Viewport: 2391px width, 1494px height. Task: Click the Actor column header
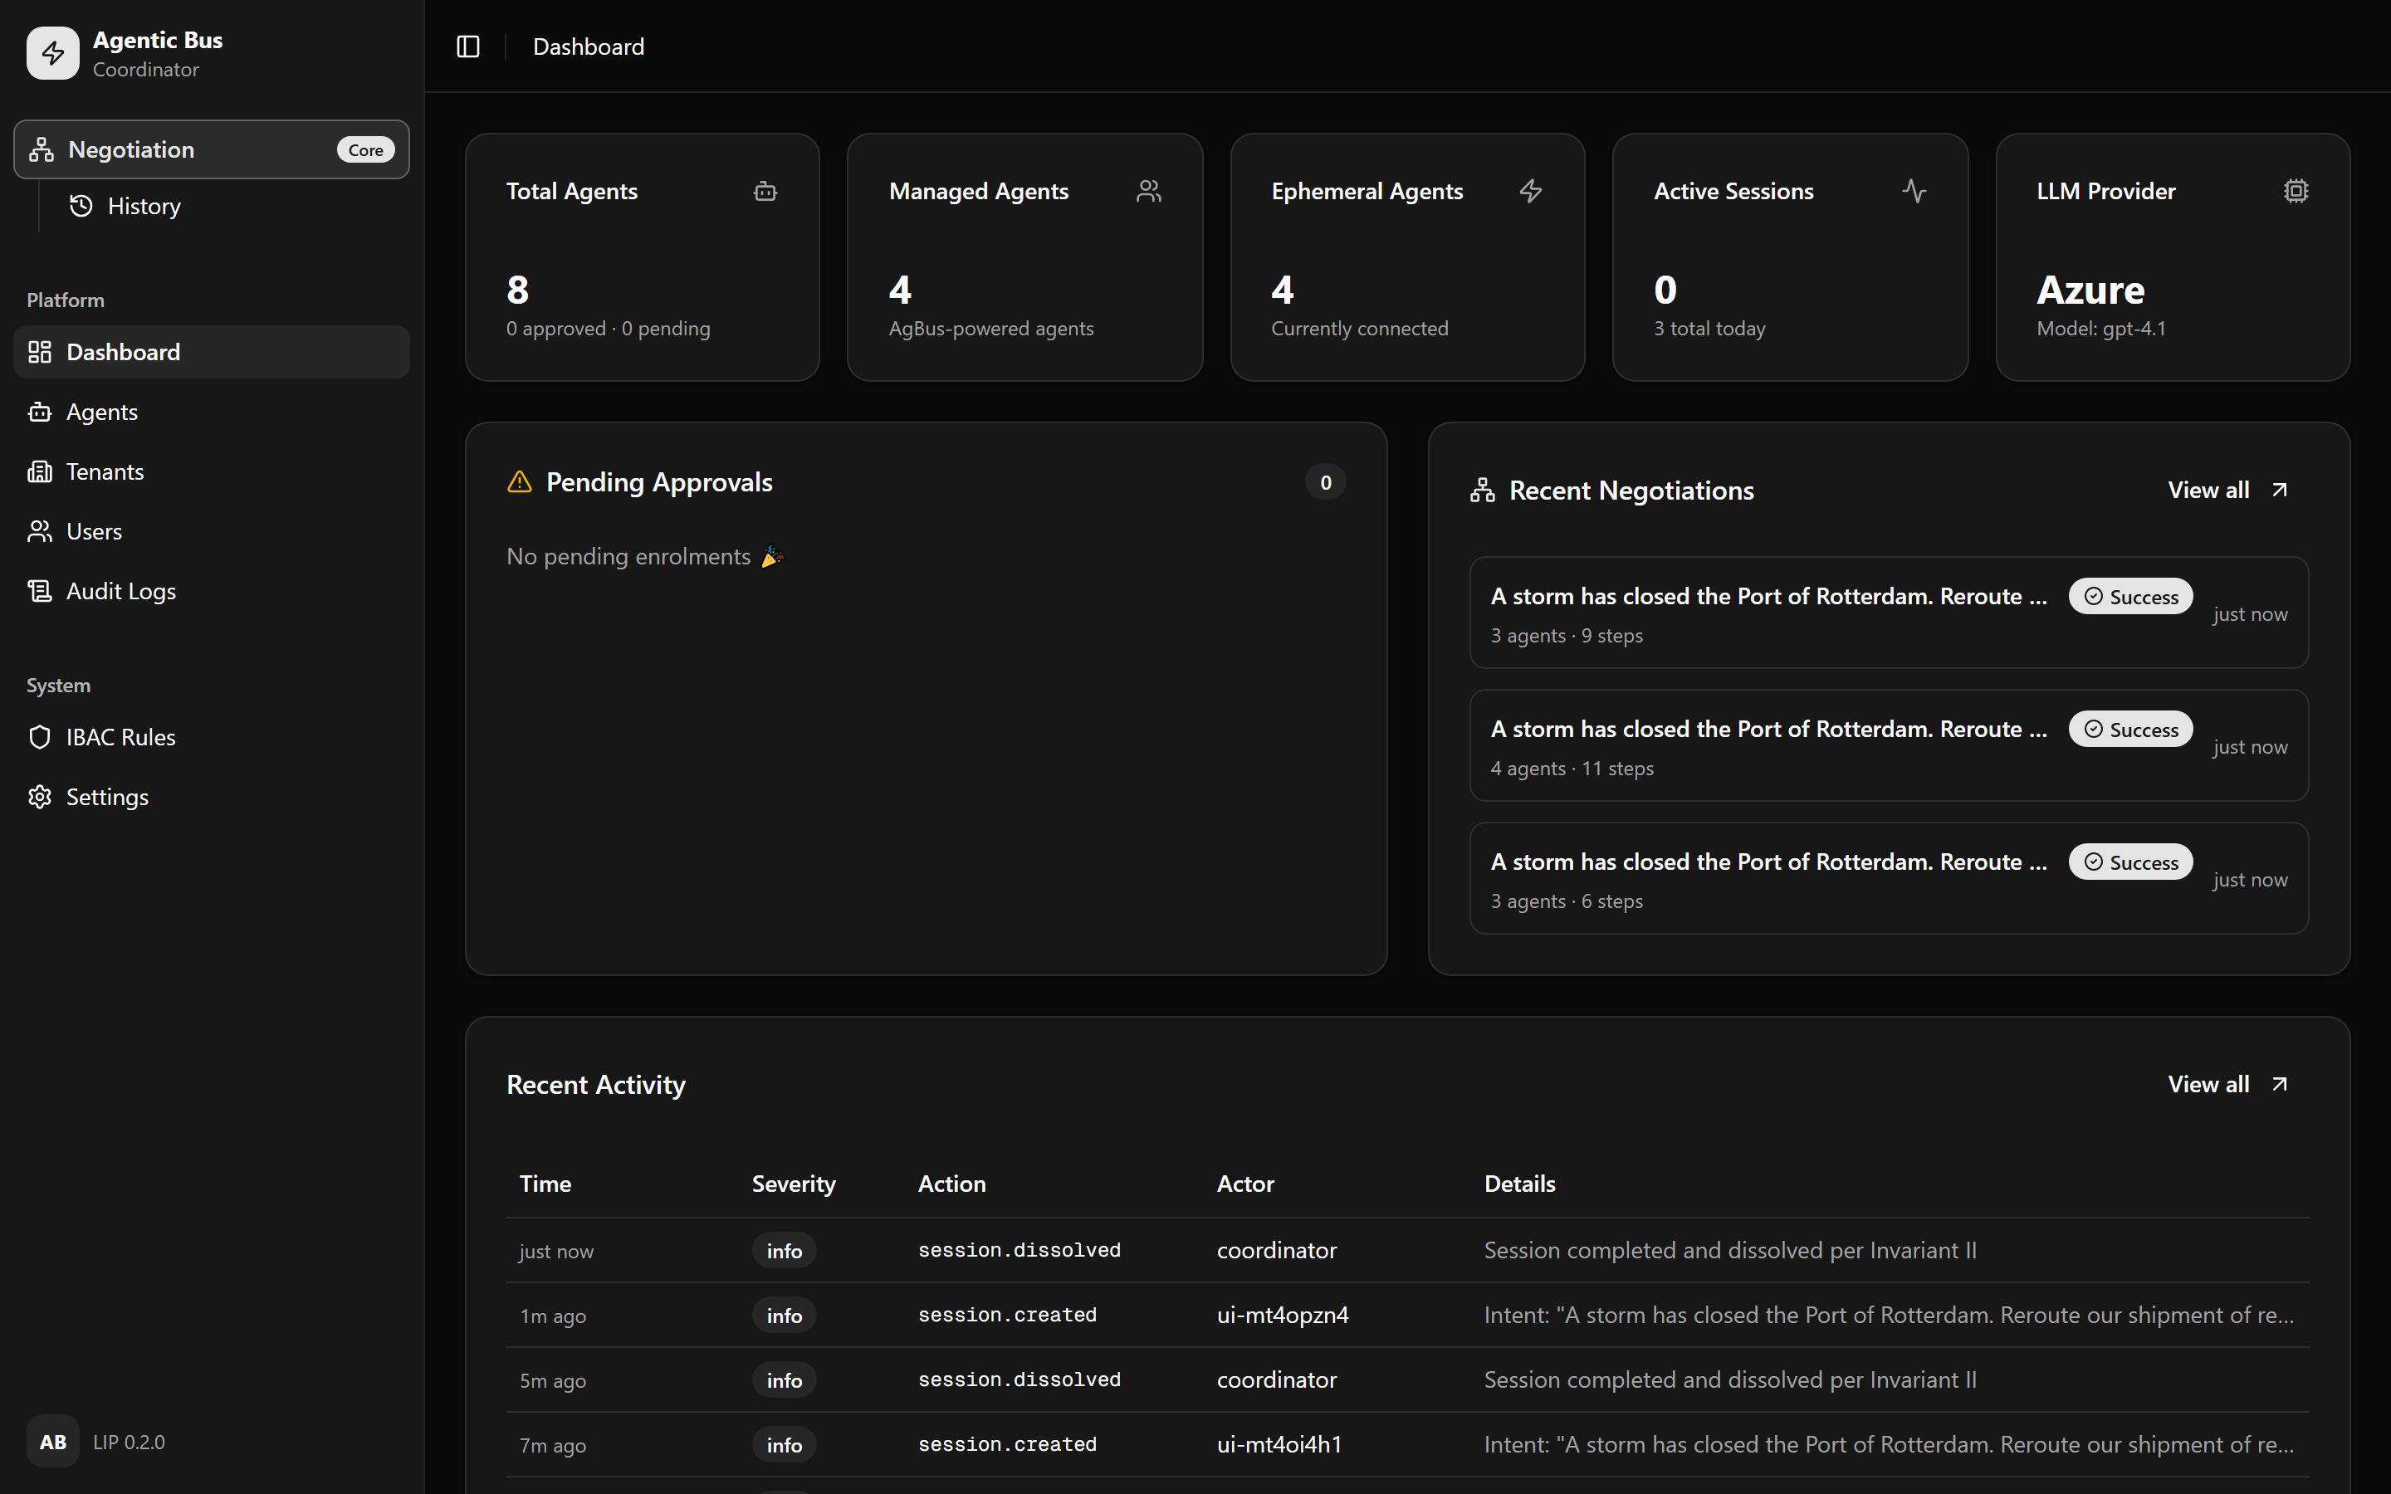click(x=1245, y=1183)
